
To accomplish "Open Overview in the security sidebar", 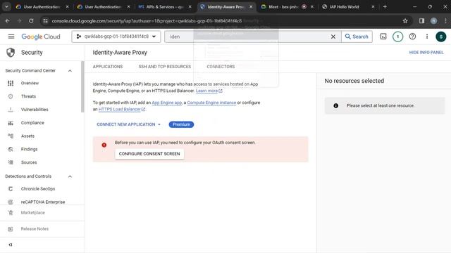I will click(30, 83).
